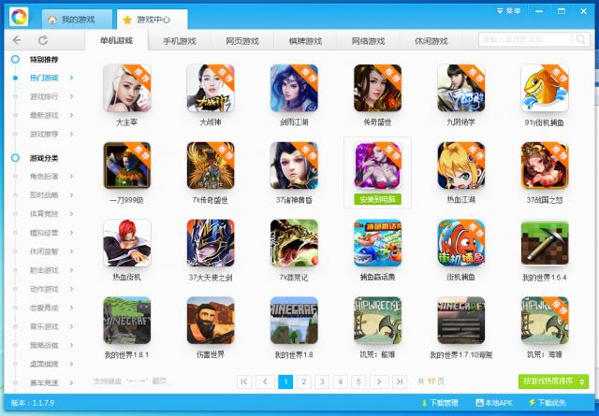Open the 7k蛮荒记 game icon
The image size is (599, 416).
[294, 243]
